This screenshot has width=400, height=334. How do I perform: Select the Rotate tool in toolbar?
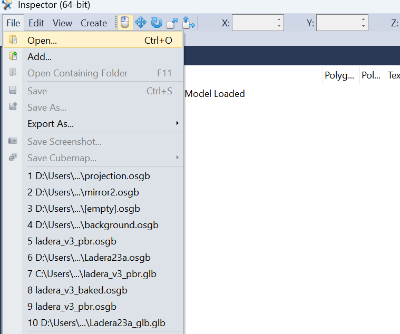[157, 23]
